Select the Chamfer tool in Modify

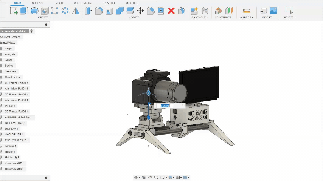tap(151, 11)
